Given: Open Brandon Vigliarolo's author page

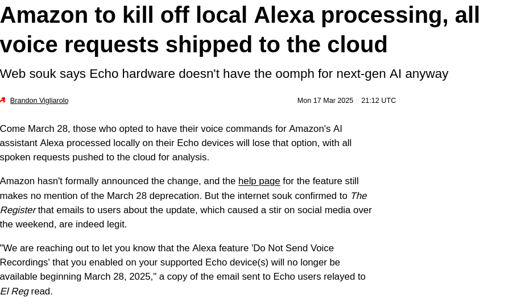Looking at the screenshot, I should (39, 100).
